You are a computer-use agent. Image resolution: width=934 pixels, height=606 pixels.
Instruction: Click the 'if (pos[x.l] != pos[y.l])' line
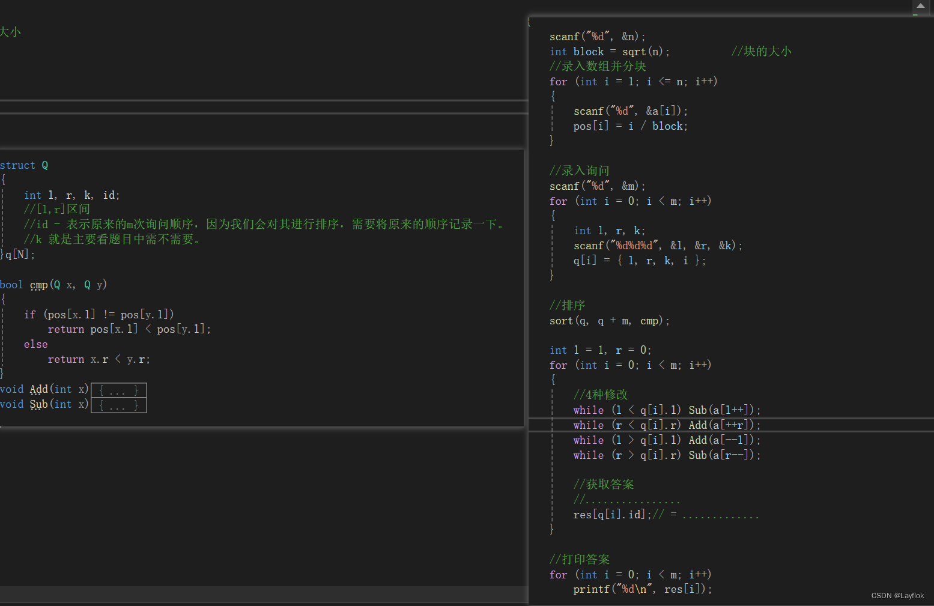(x=99, y=315)
